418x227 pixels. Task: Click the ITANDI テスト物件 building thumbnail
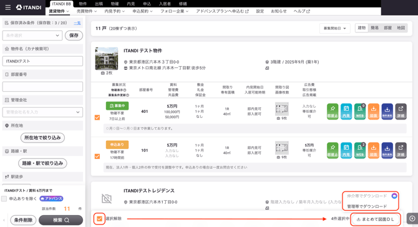point(107,59)
